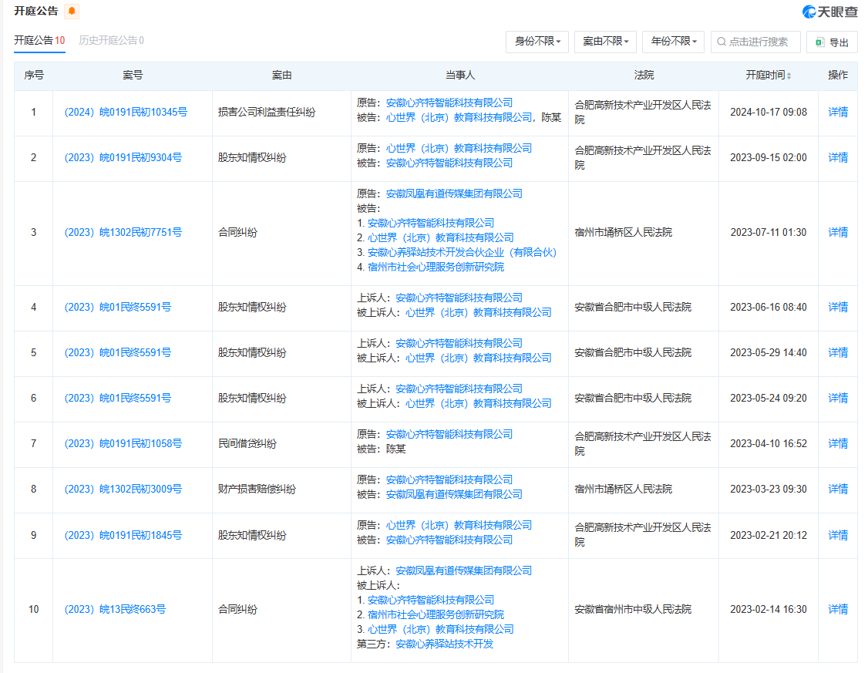Screen dimensions: 868x673
Task: Open 安徽心养驿站技术开发合伙企业(有限合伙) in row 3
Action: click(x=462, y=252)
